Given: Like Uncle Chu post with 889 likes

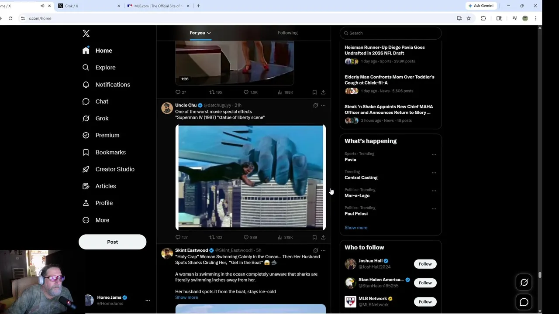Looking at the screenshot, I should (250, 237).
